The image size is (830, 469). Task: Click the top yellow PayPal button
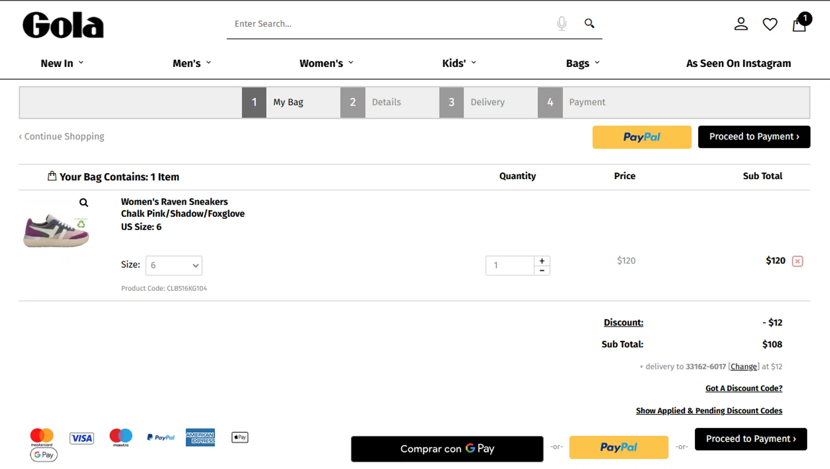[x=642, y=137]
